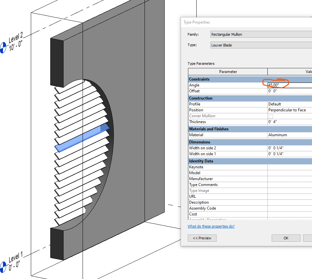
Task: Click the Preview button
Action: 202,238
